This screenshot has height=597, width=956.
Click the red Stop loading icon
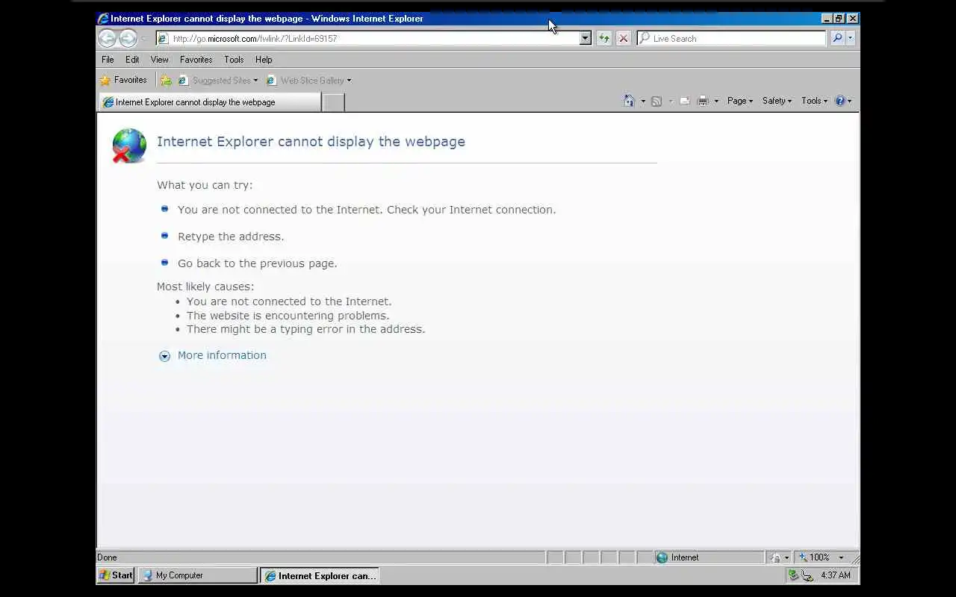point(623,38)
